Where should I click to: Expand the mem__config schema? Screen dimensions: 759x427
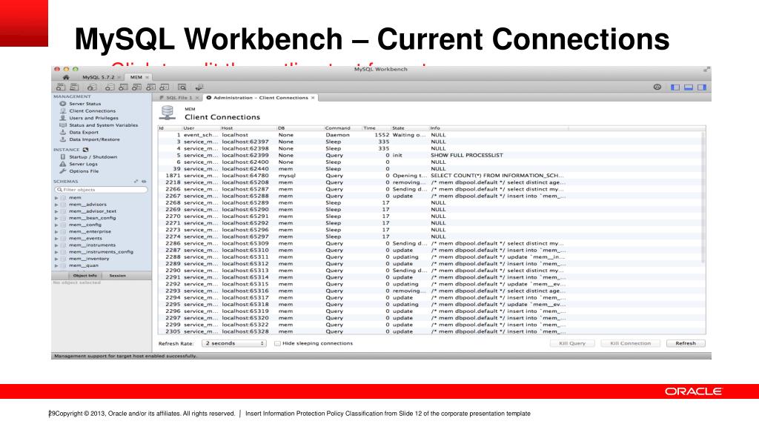tap(56, 225)
